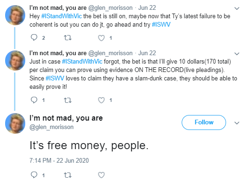
Task: Retweet the 'It's free money, people' tweet
Action: coord(68,175)
